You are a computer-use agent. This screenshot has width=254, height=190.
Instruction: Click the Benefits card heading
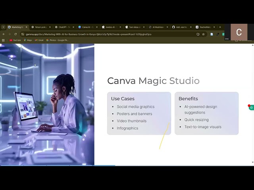point(188,99)
